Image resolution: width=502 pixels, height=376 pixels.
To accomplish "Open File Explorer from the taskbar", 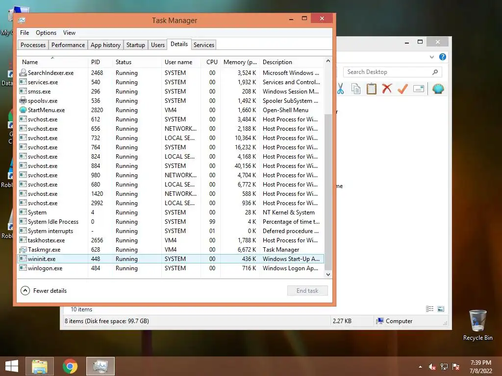I will pyautogui.click(x=40, y=366).
